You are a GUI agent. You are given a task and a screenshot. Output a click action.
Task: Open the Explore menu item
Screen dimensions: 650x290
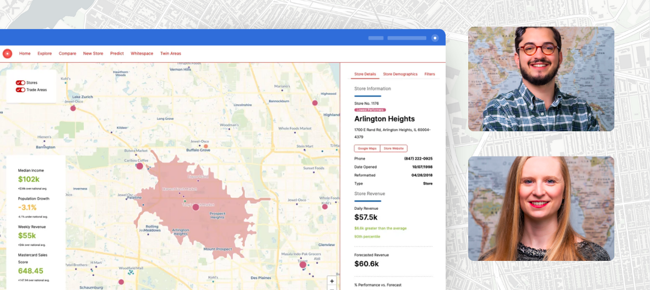pyautogui.click(x=45, y=53)
